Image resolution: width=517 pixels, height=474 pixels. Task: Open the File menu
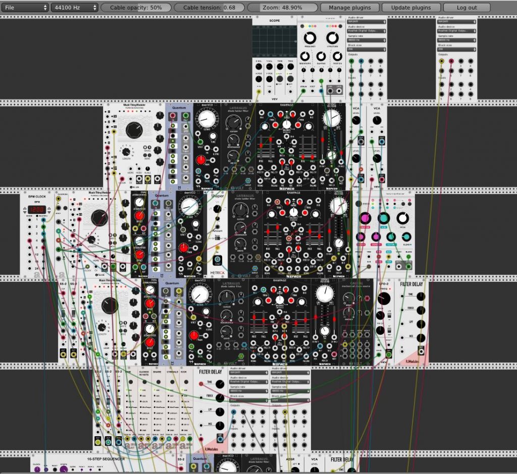24,7
